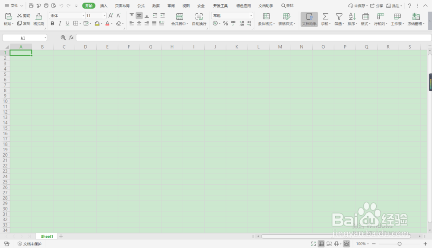Click the Share (分享) button
The image size is (432, 248).
click(x=376, y=6)
